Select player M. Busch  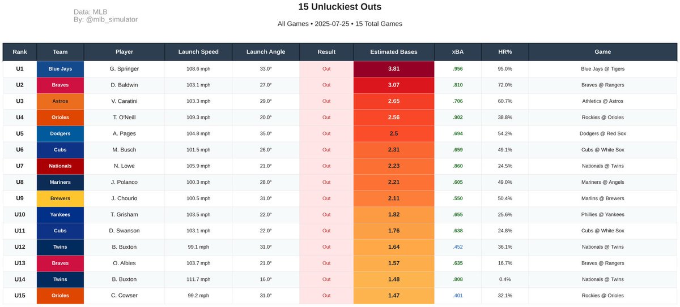coord(124,150)
